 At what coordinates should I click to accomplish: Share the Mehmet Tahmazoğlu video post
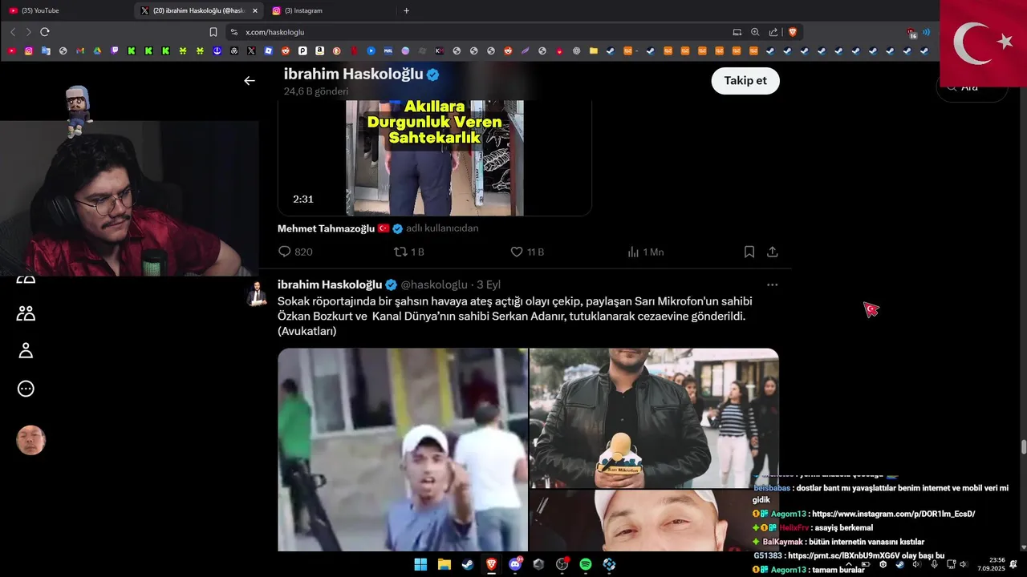(773, 252)
